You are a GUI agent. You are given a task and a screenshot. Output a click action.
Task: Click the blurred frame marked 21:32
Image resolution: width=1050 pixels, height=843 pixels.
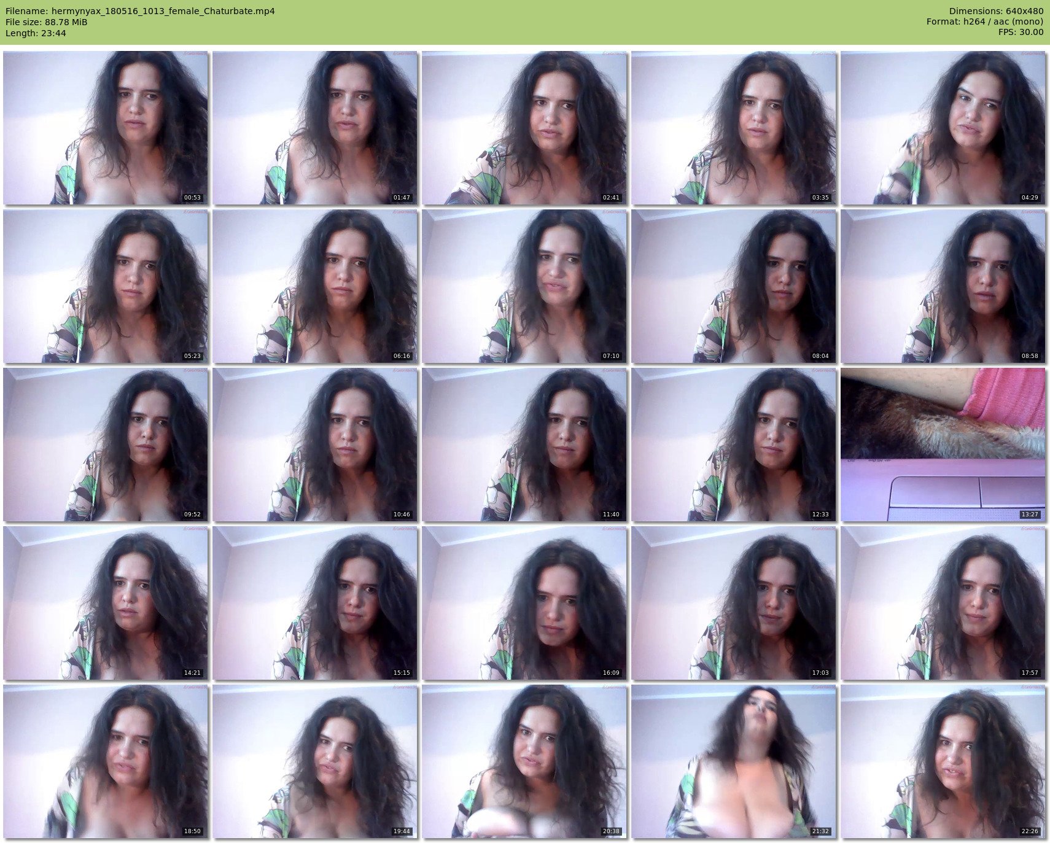734,761
